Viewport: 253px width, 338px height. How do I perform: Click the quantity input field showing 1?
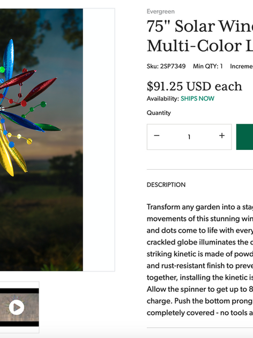[189, 137]
